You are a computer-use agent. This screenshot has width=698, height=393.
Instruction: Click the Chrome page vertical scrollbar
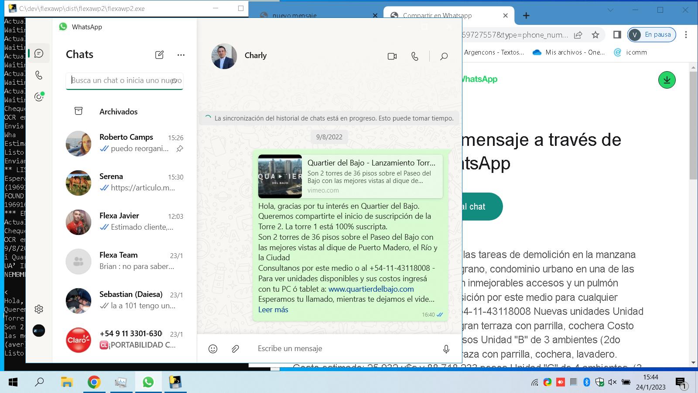(693, 125)
